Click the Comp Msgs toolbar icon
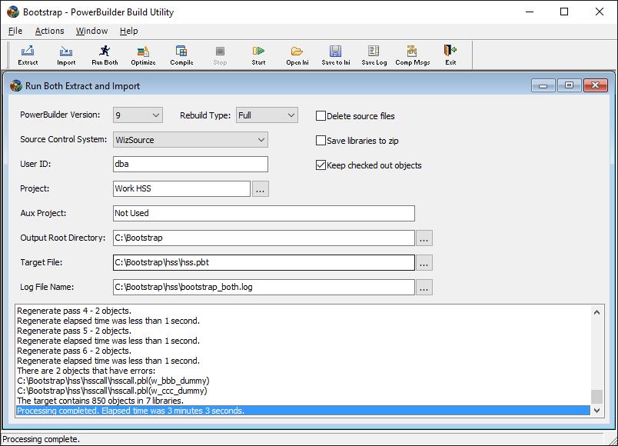 [412, 55]
